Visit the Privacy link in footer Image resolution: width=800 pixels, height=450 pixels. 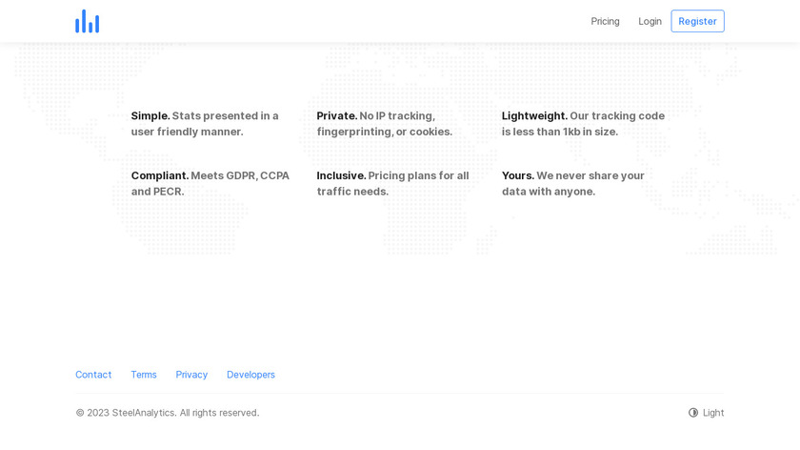pos(191,375)
